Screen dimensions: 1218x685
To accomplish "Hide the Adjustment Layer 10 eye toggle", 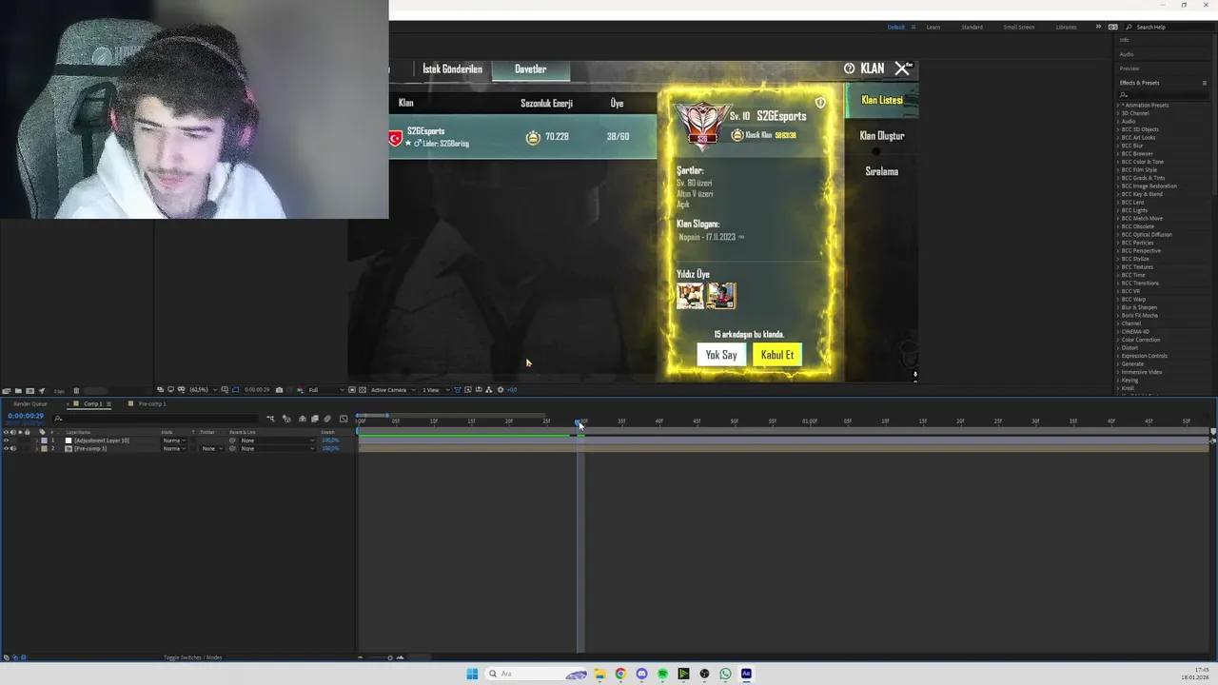I will coord(6,440).
